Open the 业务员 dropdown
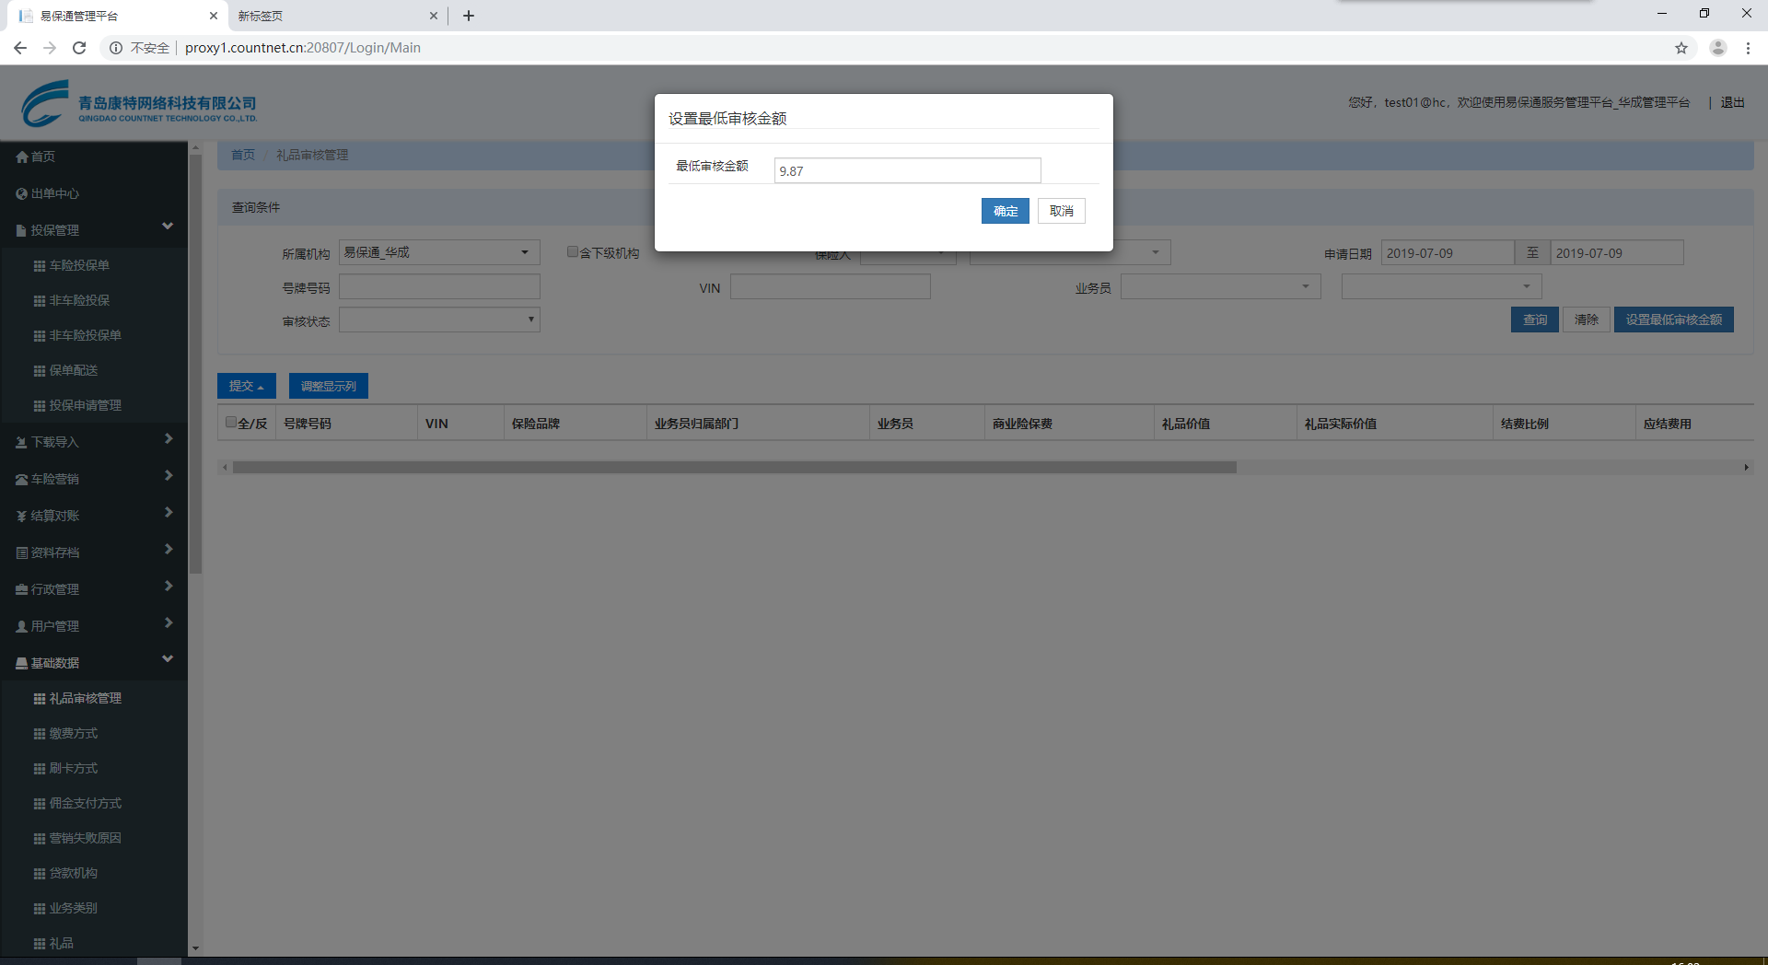Image resolution: width=1768 pixels, height=965 pixels. coord(1221,287)
